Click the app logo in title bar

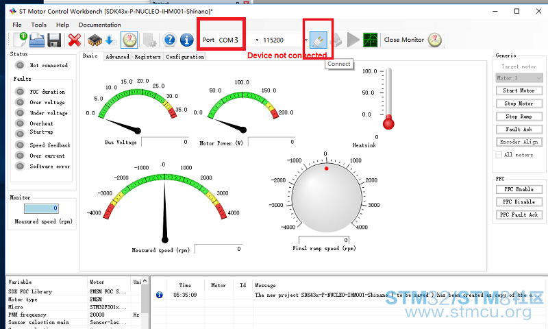(x=13, y=11)
